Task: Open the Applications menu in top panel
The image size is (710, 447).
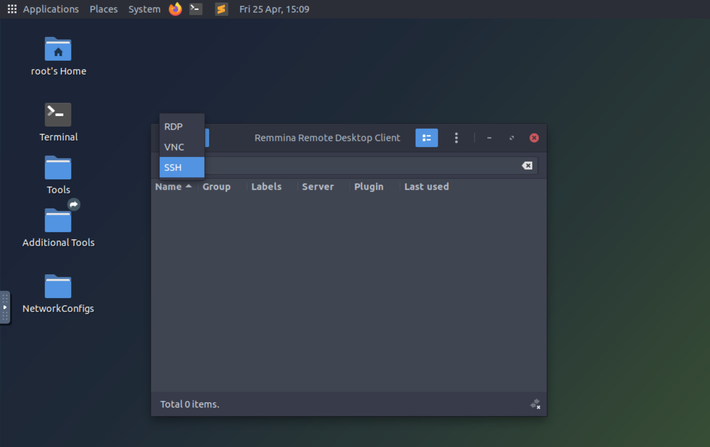Action: click(43, 9)
